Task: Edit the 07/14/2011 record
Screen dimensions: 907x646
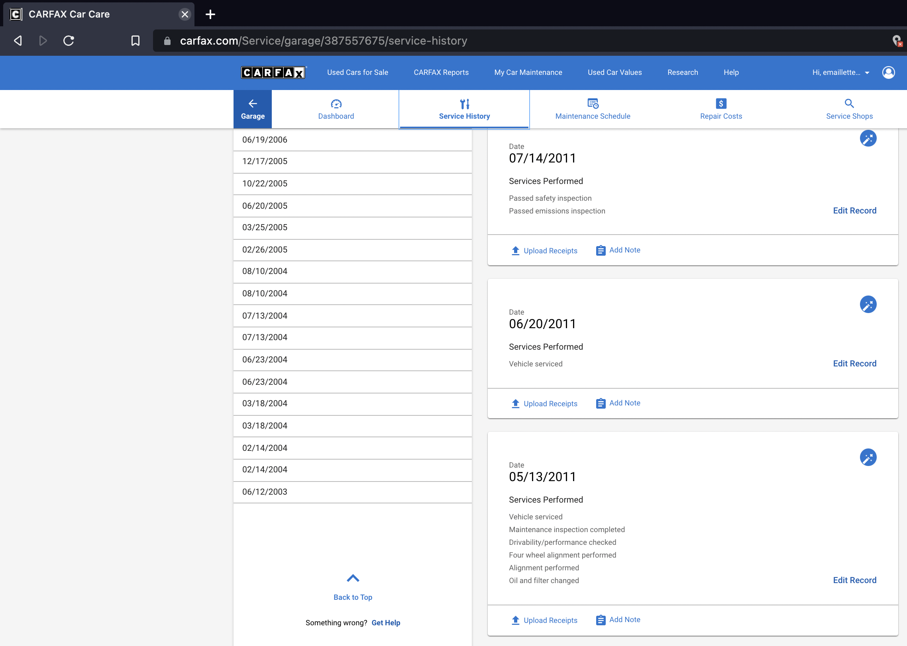Action: click(854, 211)
